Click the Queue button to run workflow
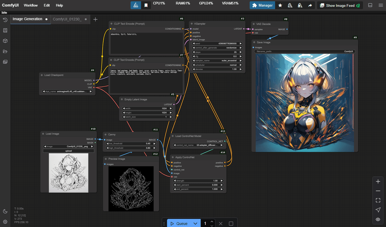 (x=181, y=223)
